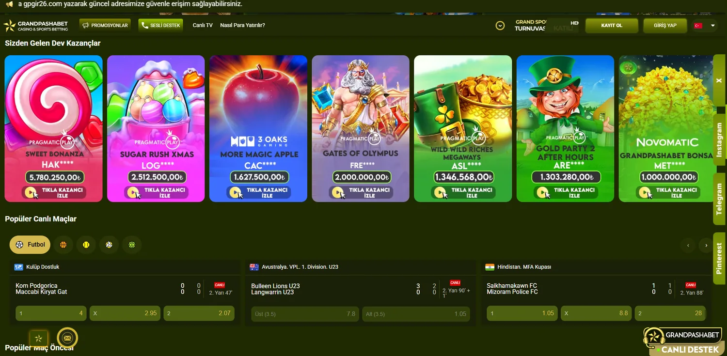This screenshot has width=727, height=356.
Task: Select the X draw odds 2.95
Action: tap(125, 313)
